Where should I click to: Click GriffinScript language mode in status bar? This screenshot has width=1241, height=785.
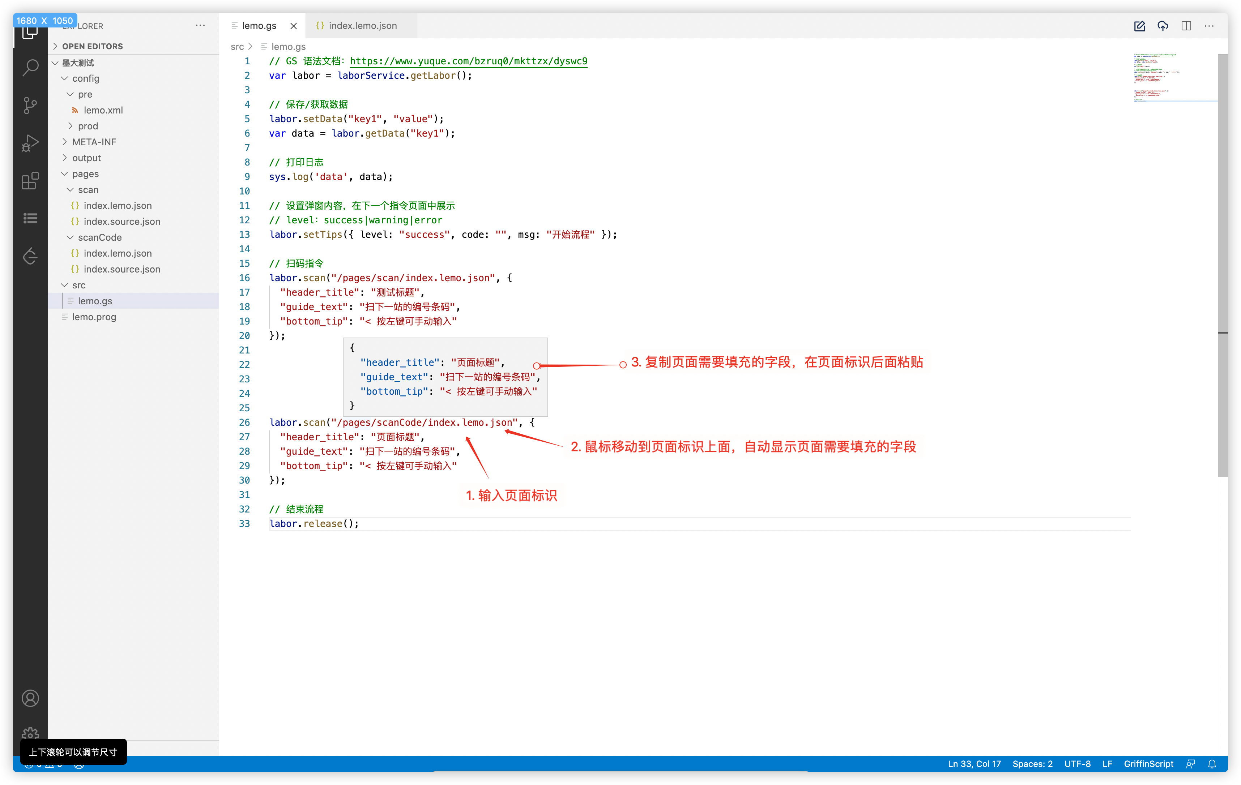pyautogui.click(x=1148, y=764)
